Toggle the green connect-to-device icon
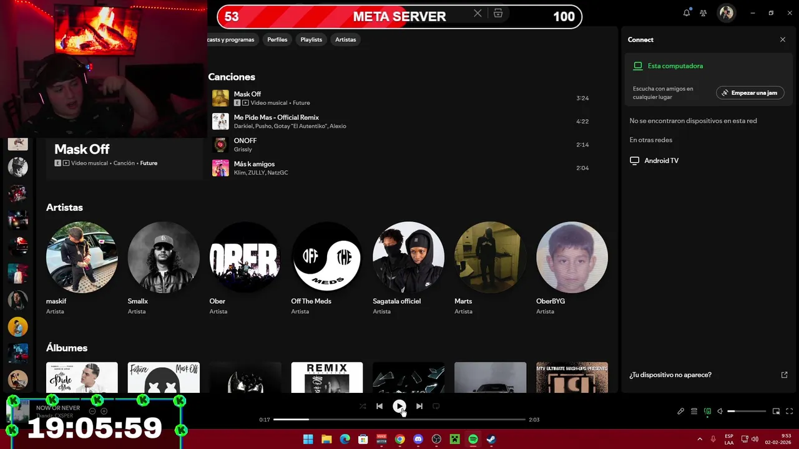Image resolution: width=799 pixels, height=449 pixels. click(707, 411)
